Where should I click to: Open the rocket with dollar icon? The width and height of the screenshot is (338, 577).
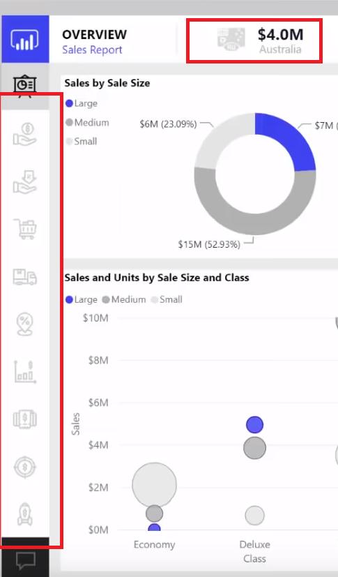(x=25, y=514)
